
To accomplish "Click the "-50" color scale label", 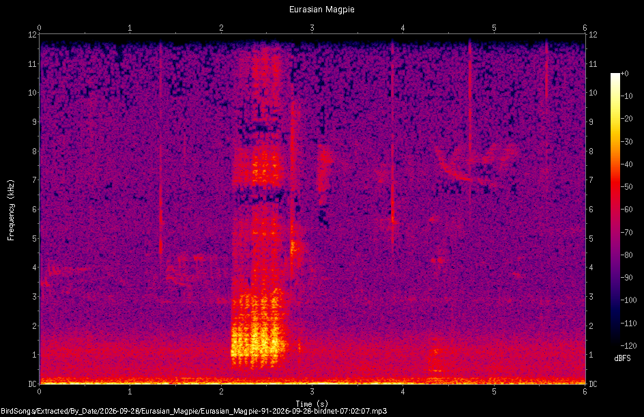I will click(x=626, y=187).
